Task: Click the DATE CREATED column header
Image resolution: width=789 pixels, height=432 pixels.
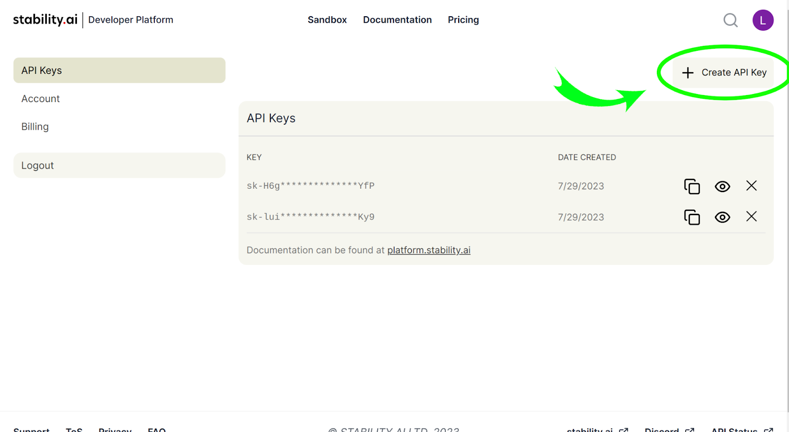Action: coord(587,157)
